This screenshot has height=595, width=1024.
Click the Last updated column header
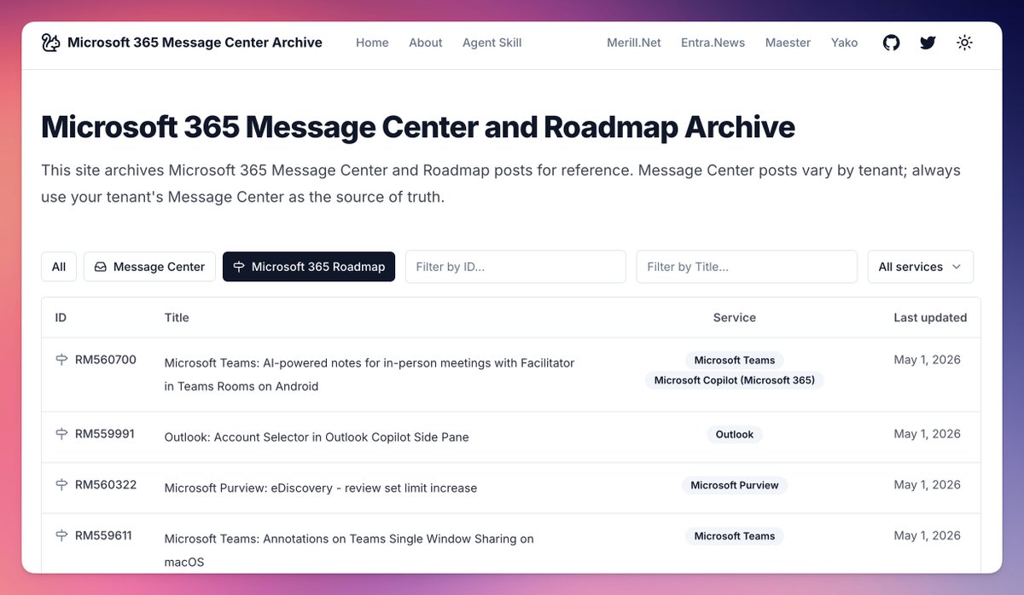click(930, 317)
